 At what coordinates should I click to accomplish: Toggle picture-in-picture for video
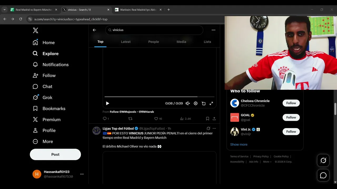click(x=204, y=103)
